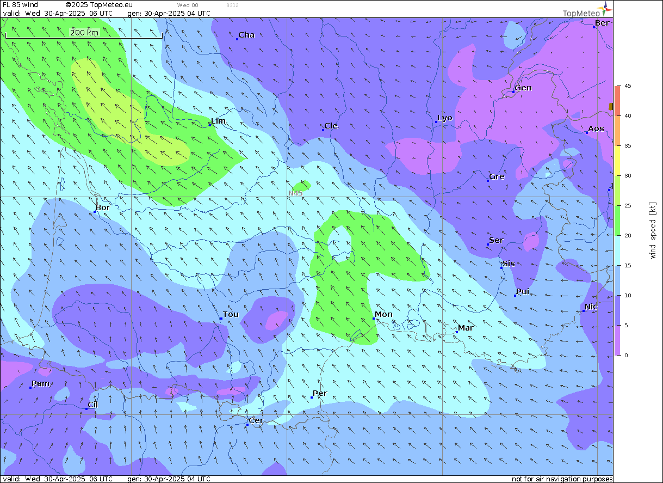663x483 pixels.
Task: Select the 'Gre' city label
Action: (x=497, y=176)
